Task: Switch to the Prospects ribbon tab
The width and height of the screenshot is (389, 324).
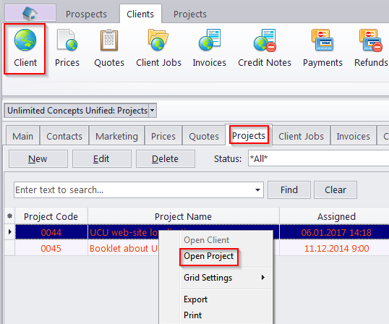Action: pyautogui.click(x=86, y=14)
